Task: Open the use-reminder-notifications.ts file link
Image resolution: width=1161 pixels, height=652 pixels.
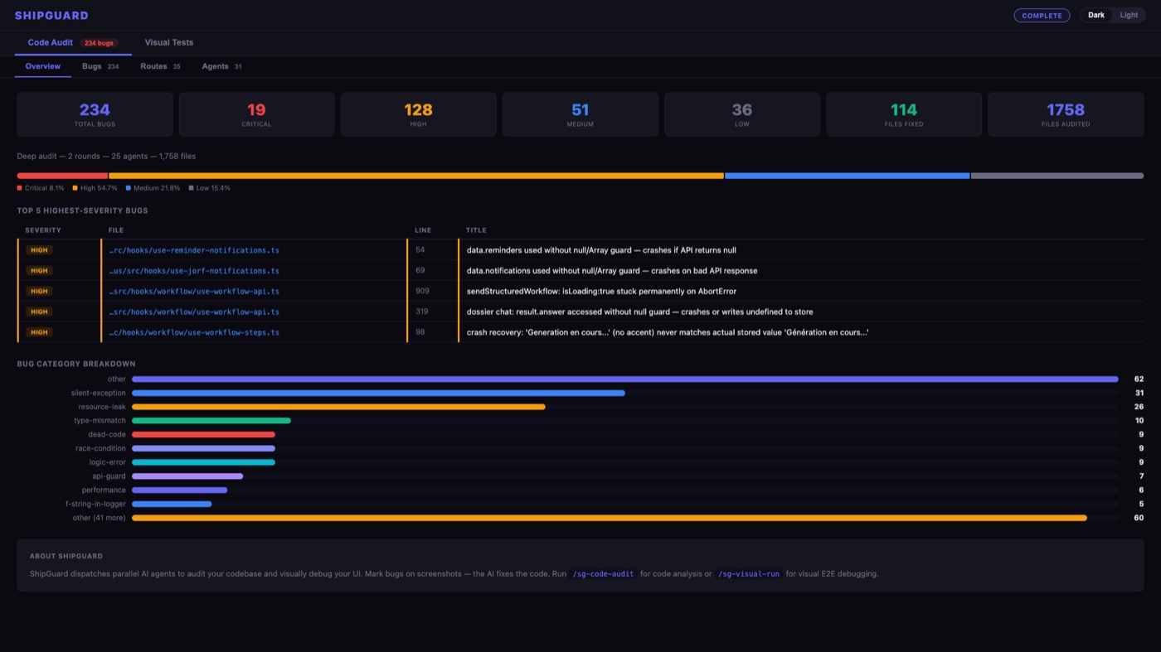Action: 194,250
